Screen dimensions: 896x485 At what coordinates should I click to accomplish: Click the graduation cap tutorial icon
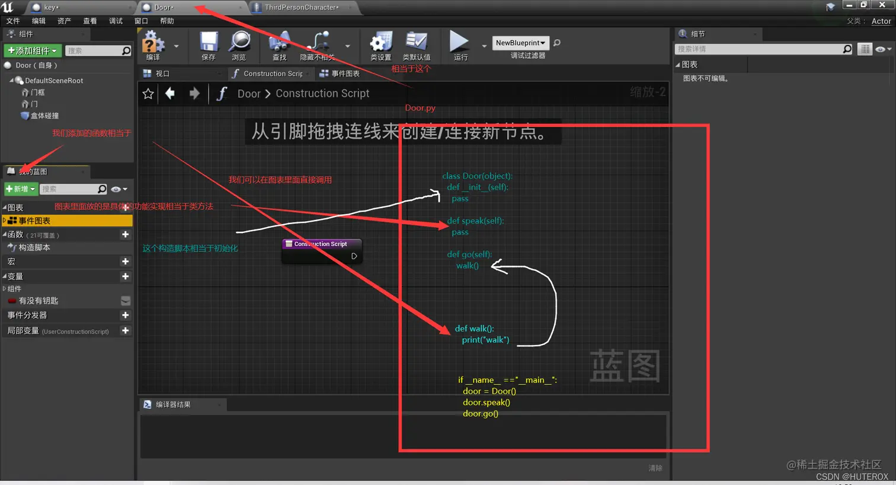(x=830, y=7)
